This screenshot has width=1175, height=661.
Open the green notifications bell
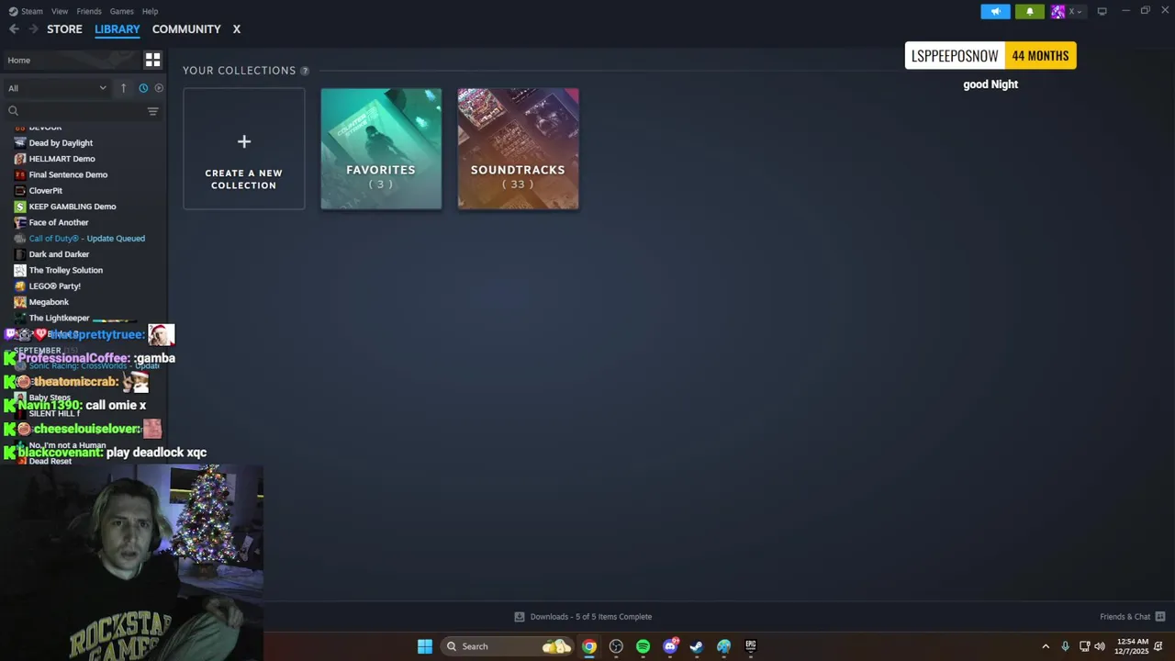[1029, 11]
